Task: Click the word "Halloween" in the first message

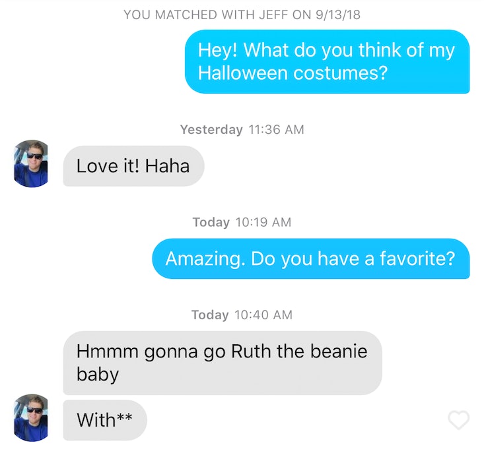Action: coord(243,73)
